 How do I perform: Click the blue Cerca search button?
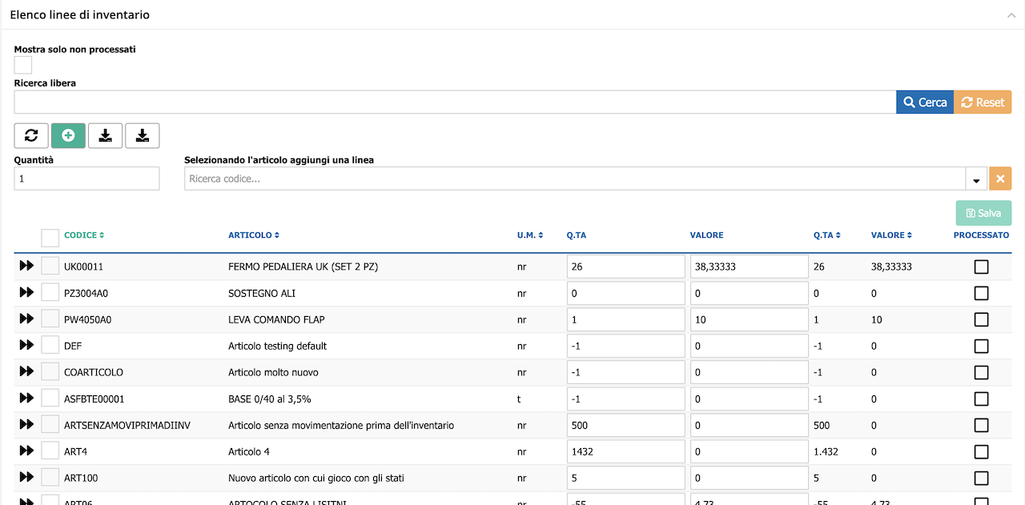click(925, 102)
